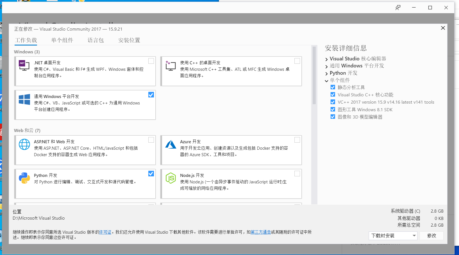Screen dimensions: 459x255
Task: Enable the ASP.NET 和 Web 开发 checkbox
Action: click(x=151, y=140)
